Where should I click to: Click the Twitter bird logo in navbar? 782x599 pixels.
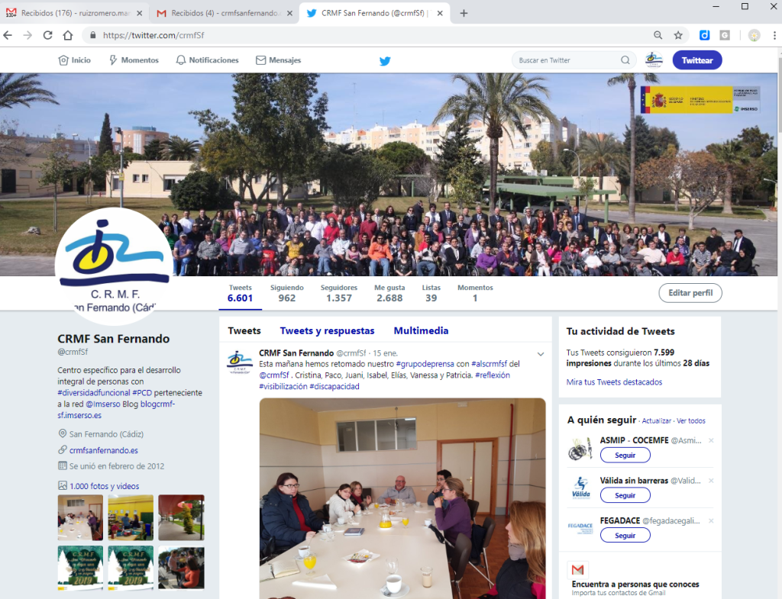pos(385,60)
